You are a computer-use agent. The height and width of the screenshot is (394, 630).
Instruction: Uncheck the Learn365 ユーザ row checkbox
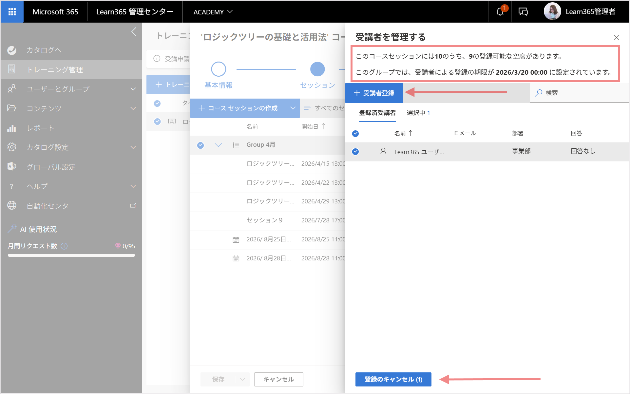pos(355,152)
